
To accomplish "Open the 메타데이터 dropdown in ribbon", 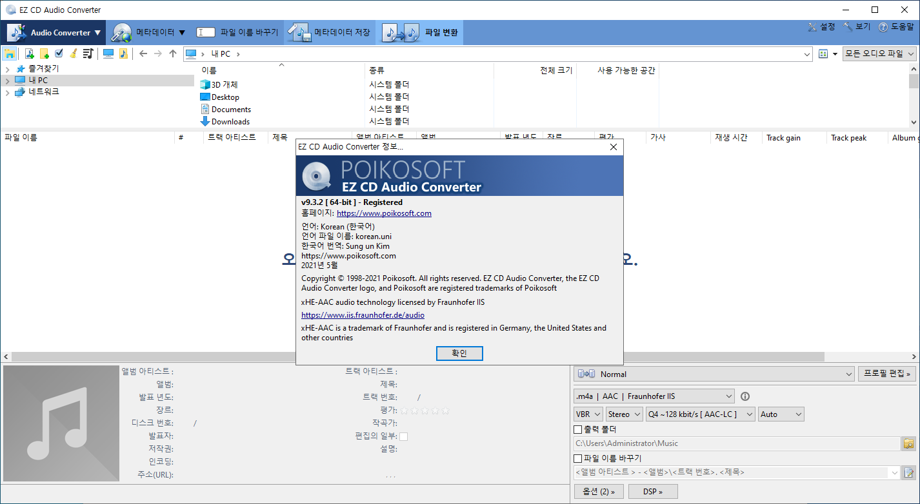I will (149, 32).
